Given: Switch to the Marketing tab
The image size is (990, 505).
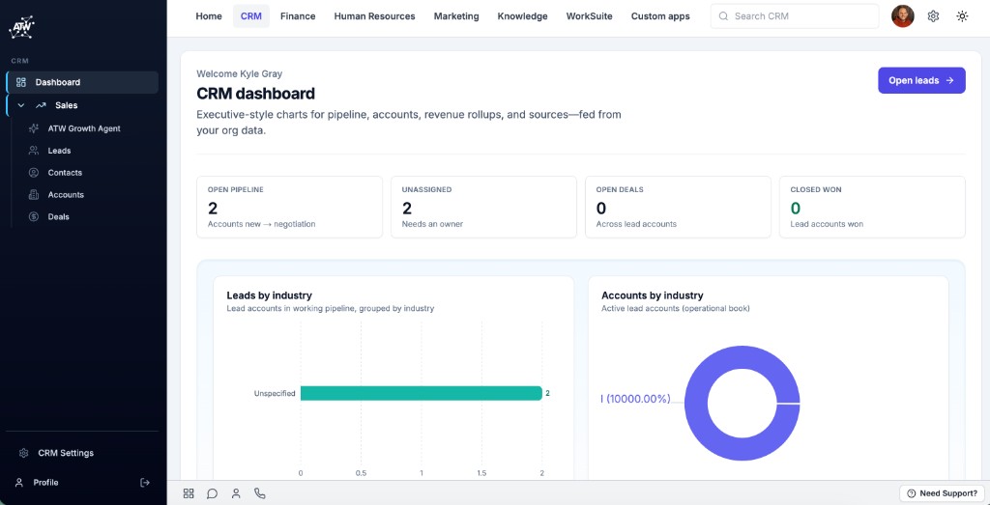Looking at the screenshot, I should [456, 16].
